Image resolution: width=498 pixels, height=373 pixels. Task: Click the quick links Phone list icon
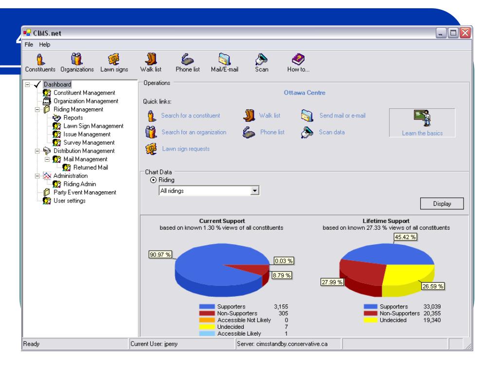tap(249, 132)
